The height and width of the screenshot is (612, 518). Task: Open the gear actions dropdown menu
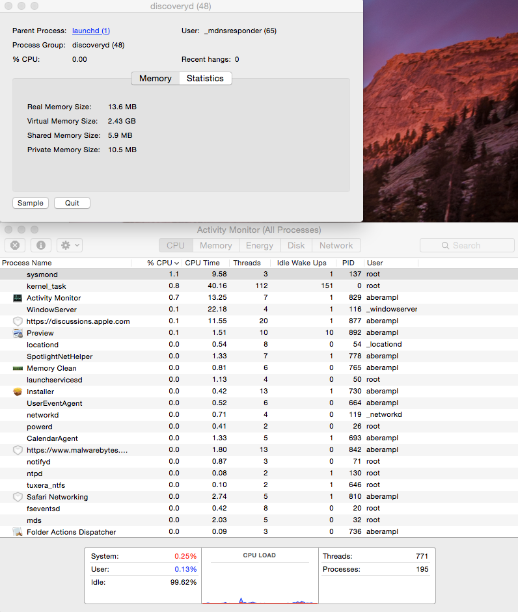[x=70, y=245]
